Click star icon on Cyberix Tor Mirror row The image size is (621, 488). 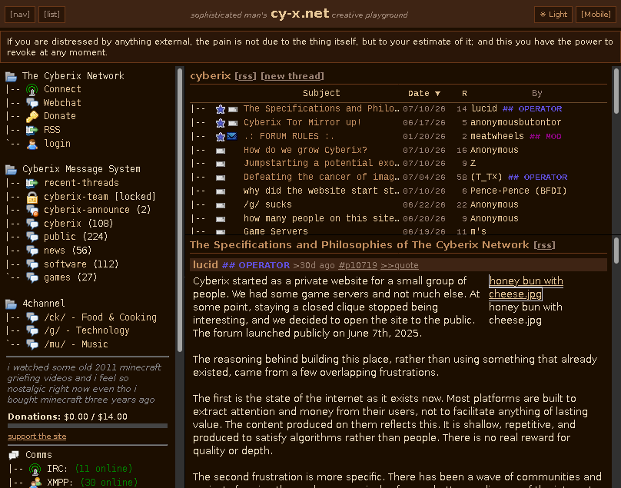pos(221,123)
